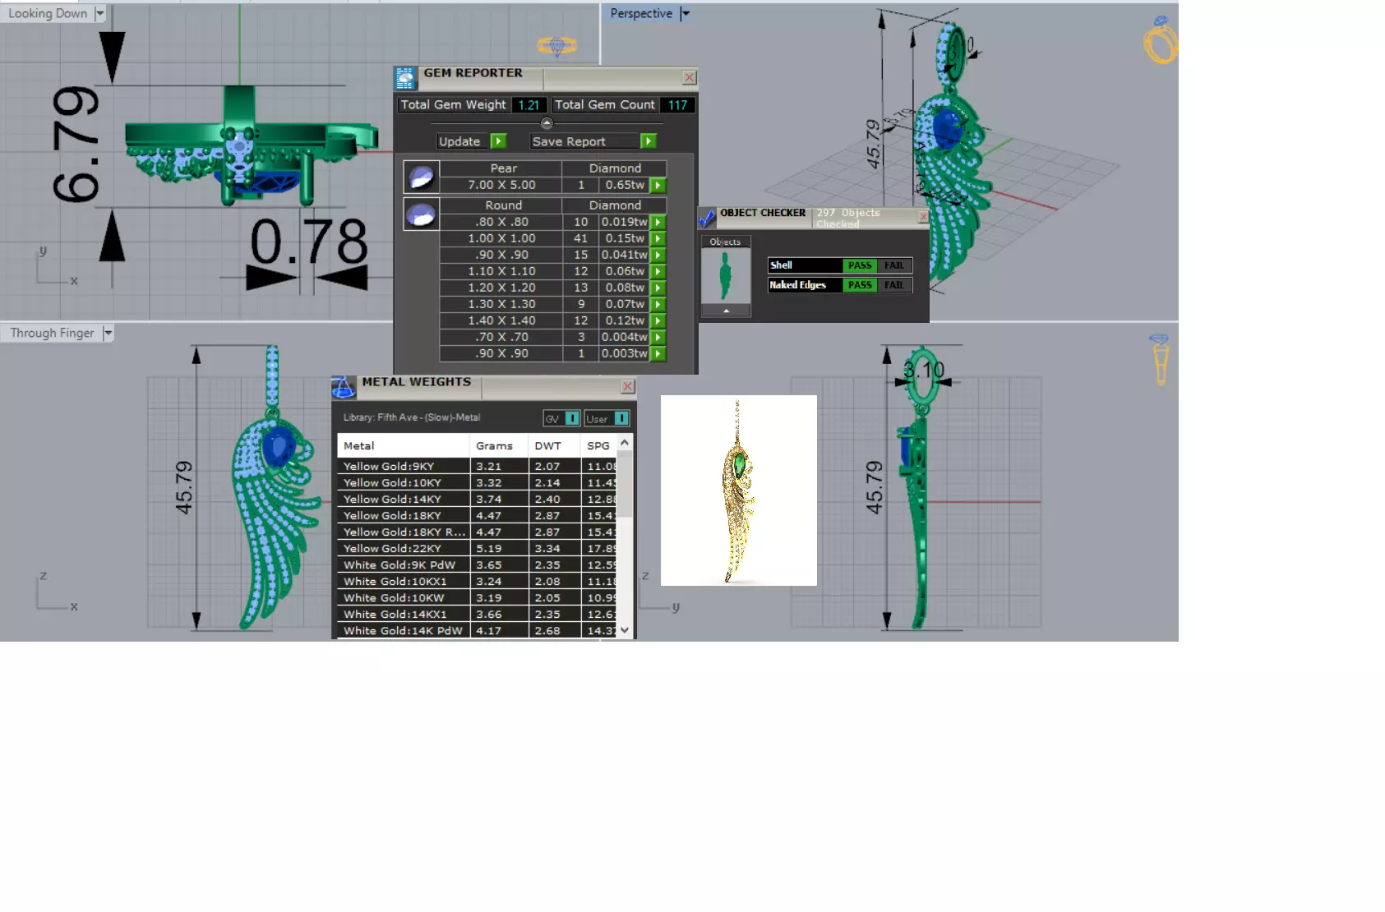Screen dimensions: 1385x912
Task: Click the Metal column header
Action: [x=403, y=445]
